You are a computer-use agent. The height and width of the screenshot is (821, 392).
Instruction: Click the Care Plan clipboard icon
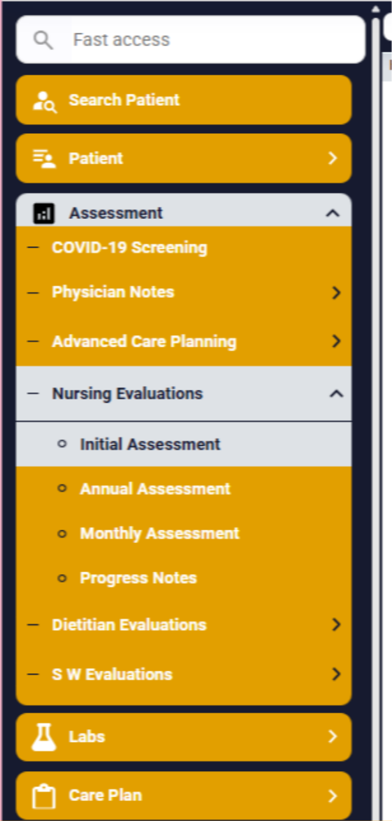pyautogui.click(x=44, y=795)
